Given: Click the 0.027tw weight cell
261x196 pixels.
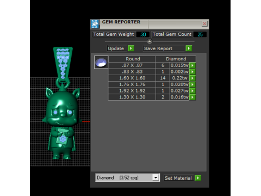Looking at the screenshot, I should [179, 91].
